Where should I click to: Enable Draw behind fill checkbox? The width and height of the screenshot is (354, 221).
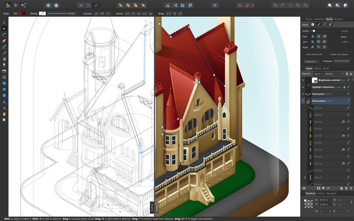click(303, 54)
